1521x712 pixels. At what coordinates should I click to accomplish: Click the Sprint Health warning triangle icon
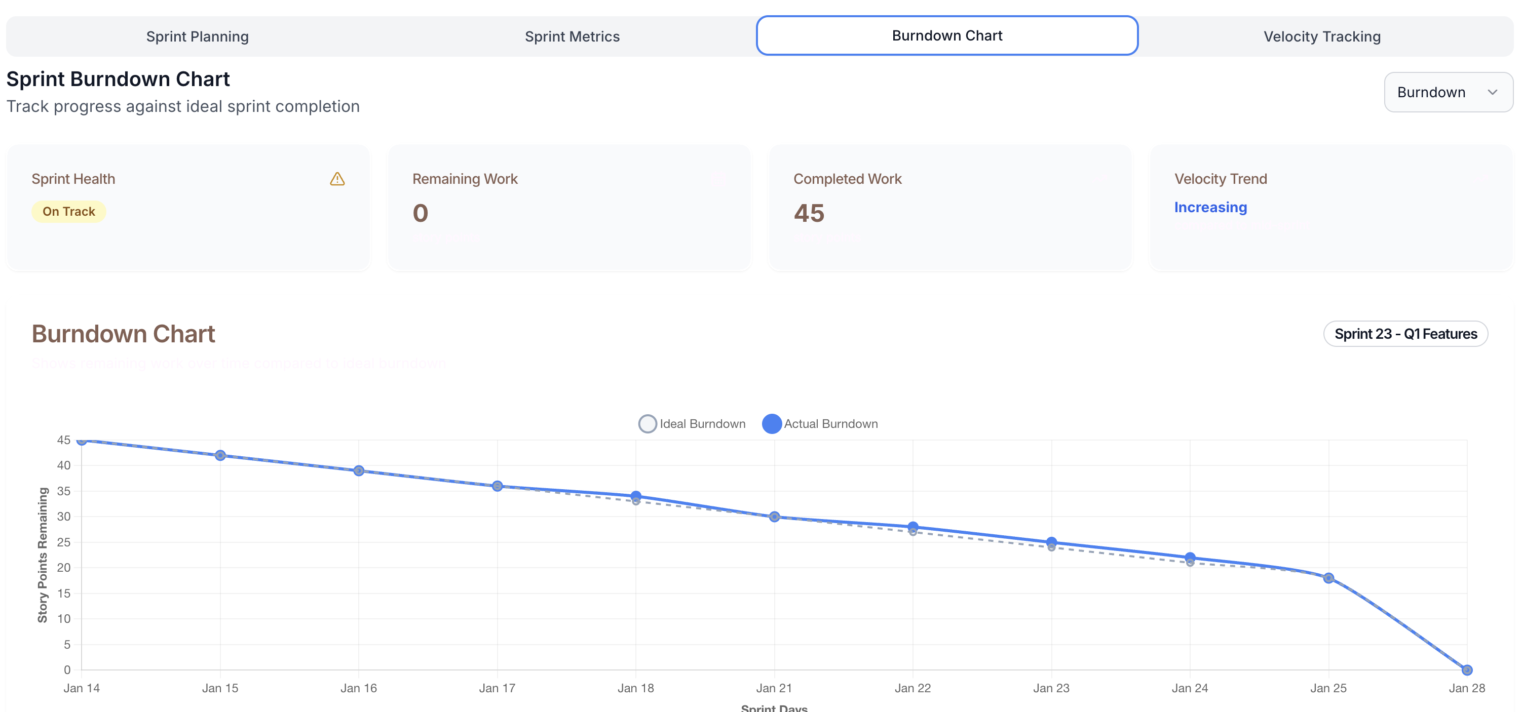tap(337, 179)
